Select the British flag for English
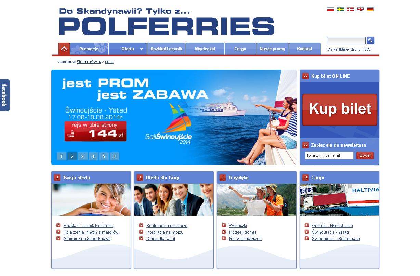 click(x=360, y=9)
